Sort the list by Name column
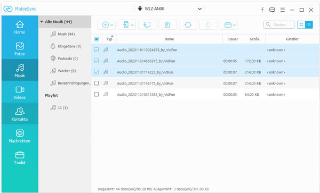This screenshot has width=320, height=193. click(x=169, y=39)
